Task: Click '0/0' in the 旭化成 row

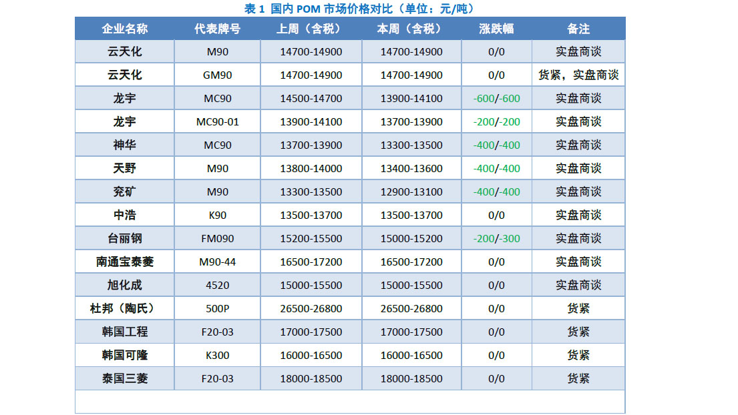Action: [496, 286]
